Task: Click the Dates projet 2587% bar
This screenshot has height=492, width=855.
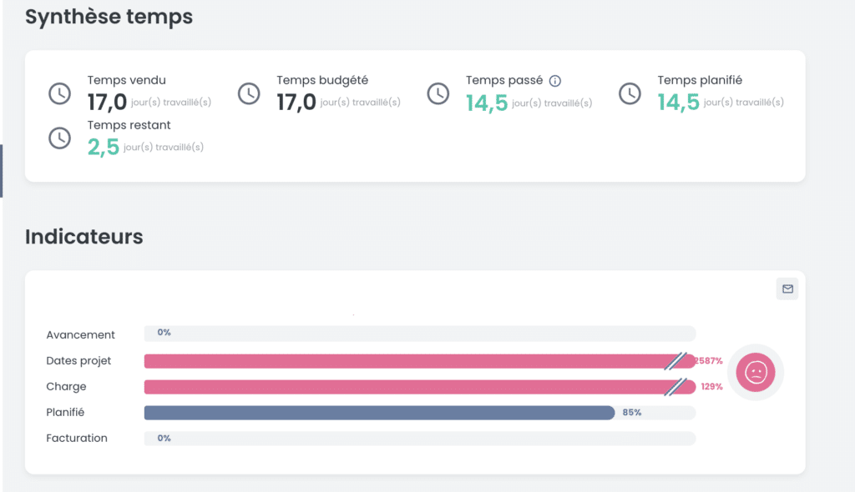Action: point(420,361)
